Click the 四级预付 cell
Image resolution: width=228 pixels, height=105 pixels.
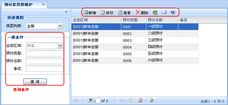pos(162,47)
